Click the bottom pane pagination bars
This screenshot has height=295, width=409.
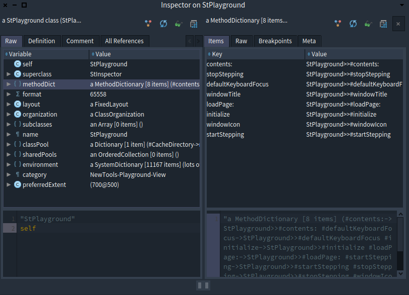203,285
